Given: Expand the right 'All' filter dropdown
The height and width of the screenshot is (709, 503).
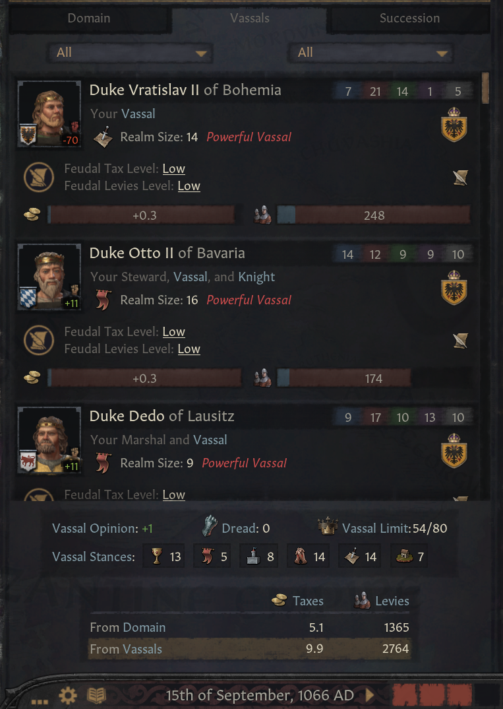Looking at the screenshot, I should coord(370,53).
